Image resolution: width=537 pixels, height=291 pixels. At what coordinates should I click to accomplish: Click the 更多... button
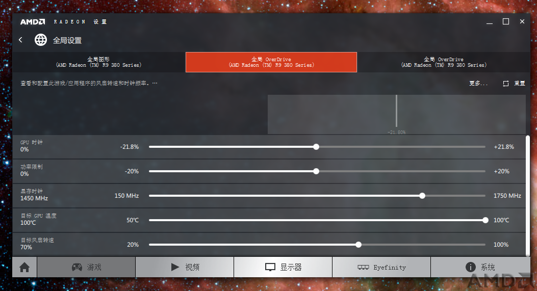[478, 83]
